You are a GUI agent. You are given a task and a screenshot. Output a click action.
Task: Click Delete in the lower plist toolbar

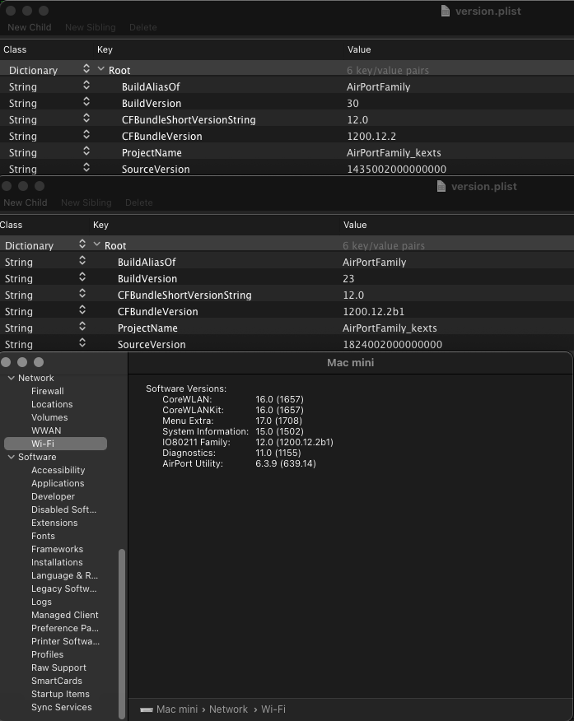tap(139, 202)
